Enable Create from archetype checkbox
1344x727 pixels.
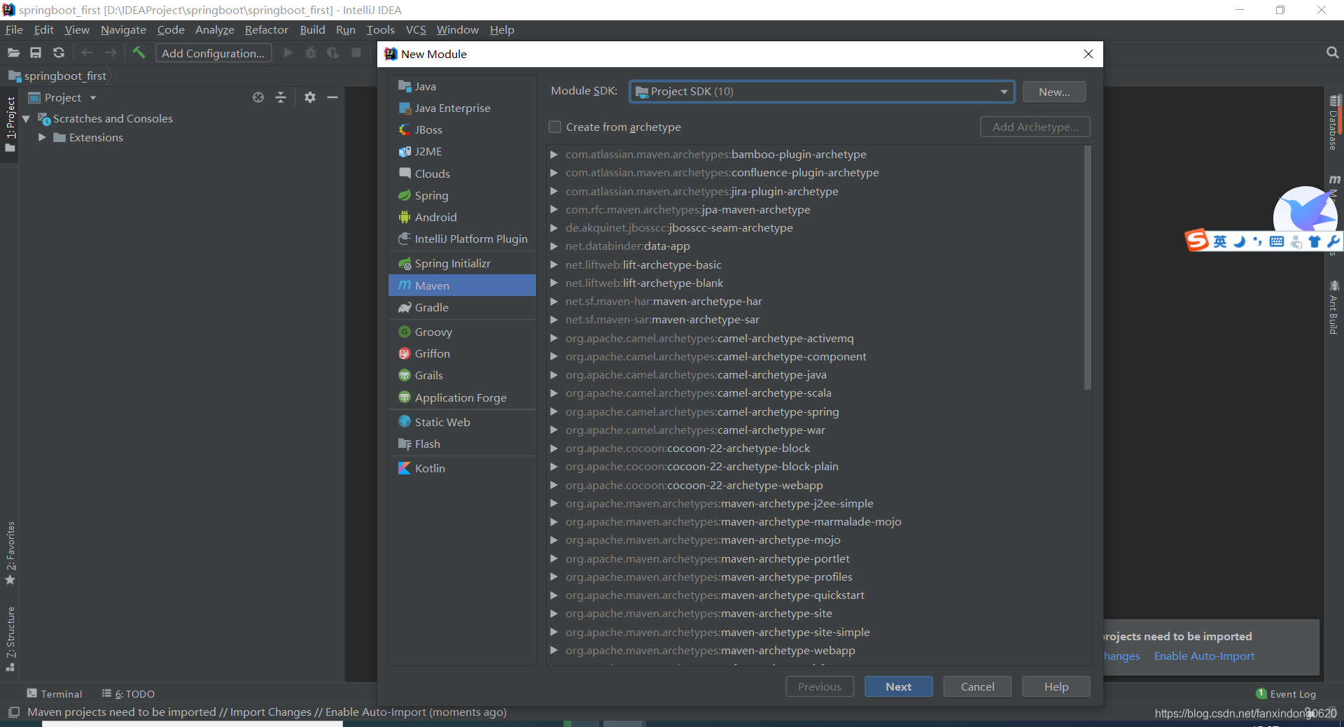coord(555,127)
